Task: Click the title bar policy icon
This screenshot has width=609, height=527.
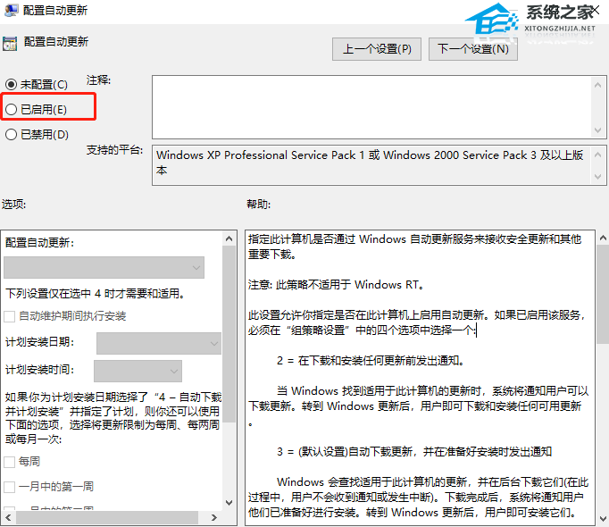Action: [x=11, y=10]
